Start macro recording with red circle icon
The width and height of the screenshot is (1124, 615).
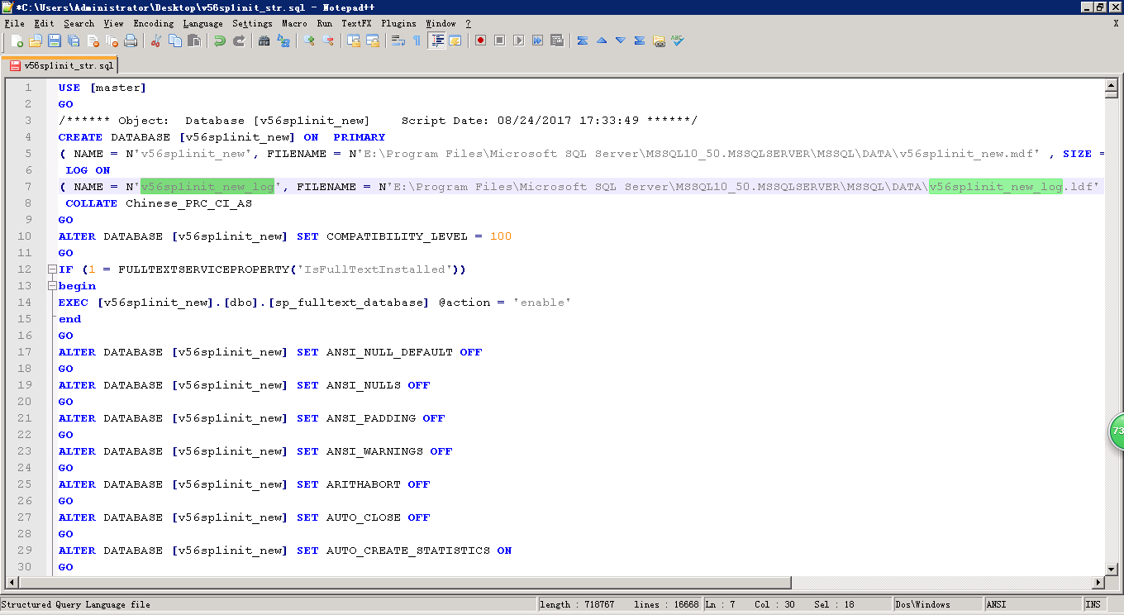(480, 41)
